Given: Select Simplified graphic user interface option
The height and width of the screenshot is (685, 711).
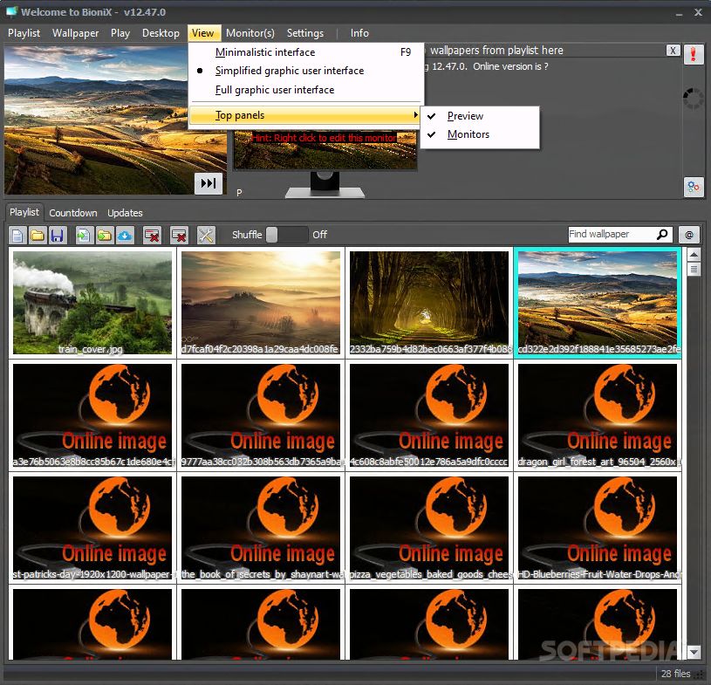Looking at the screenshot, I should pyautogui.click(x=306, y=71).
